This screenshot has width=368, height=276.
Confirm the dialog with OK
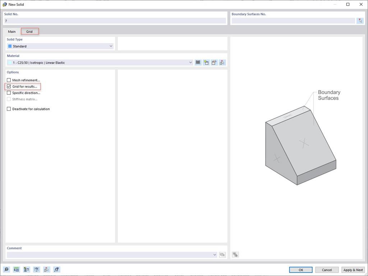(x=300, y=270)
